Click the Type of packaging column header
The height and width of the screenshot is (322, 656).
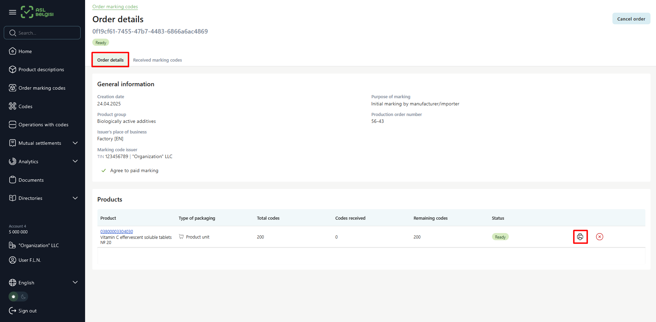click(197, 218)
